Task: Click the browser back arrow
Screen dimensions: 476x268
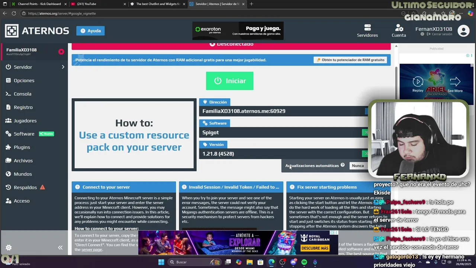Action: [5, 13]
